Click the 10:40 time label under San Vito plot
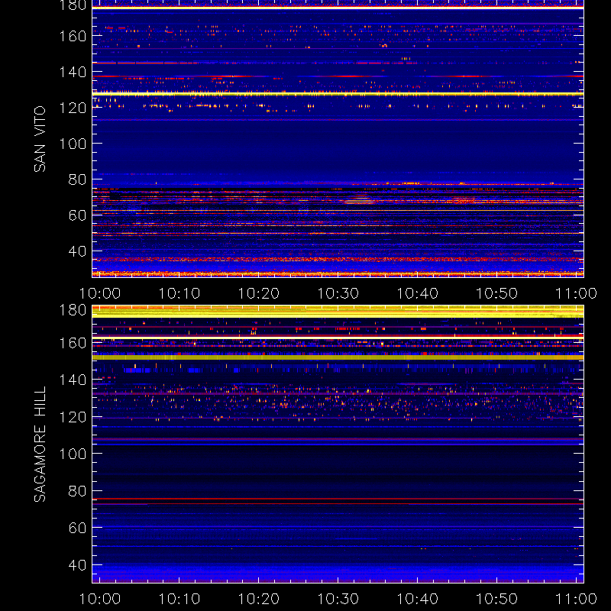 click(417, 293)
